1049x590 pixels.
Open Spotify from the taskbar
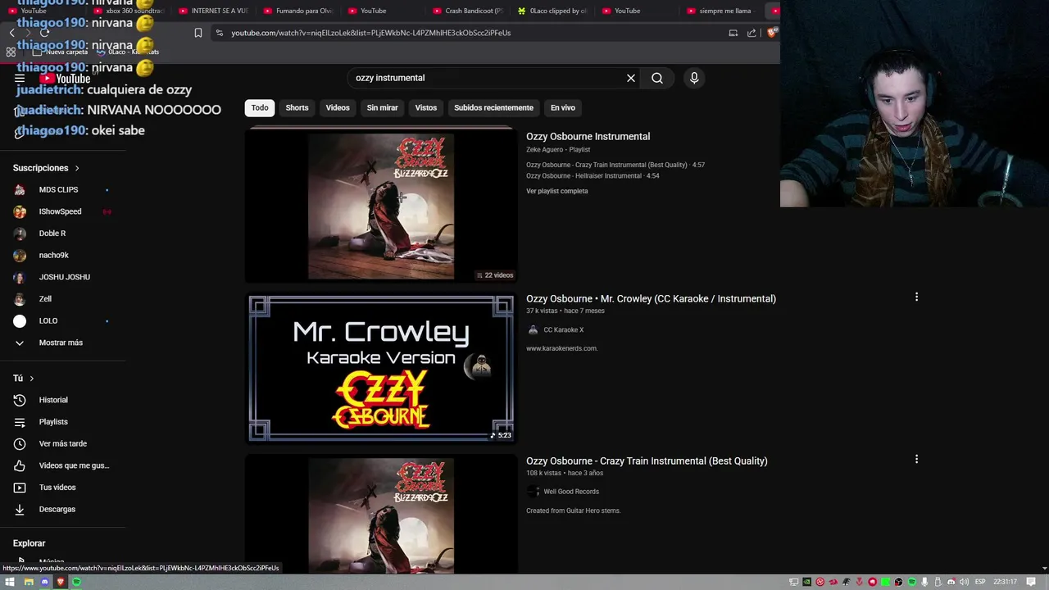(x=76, y=582)
